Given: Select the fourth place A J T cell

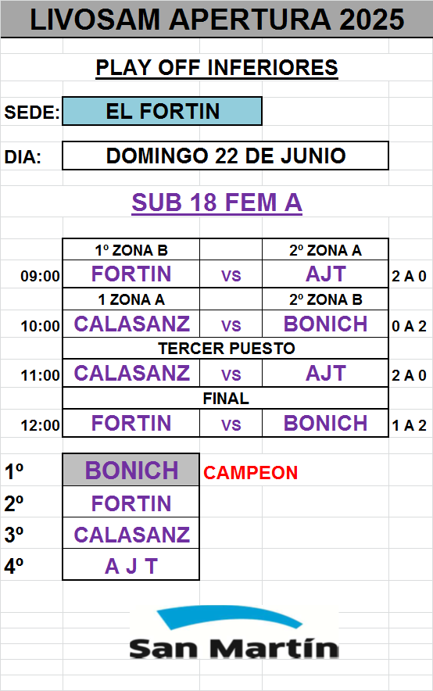Looking at the screenshot, I should (131, 565).
